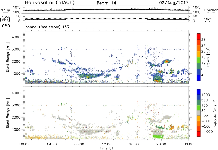Click the 500 tick on velocity colorbar
Screen dimensions: 218x150
click(x=205, y=100)
